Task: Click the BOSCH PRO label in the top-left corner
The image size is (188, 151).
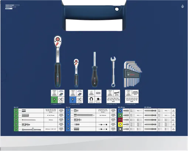Action: pos(10,7)
